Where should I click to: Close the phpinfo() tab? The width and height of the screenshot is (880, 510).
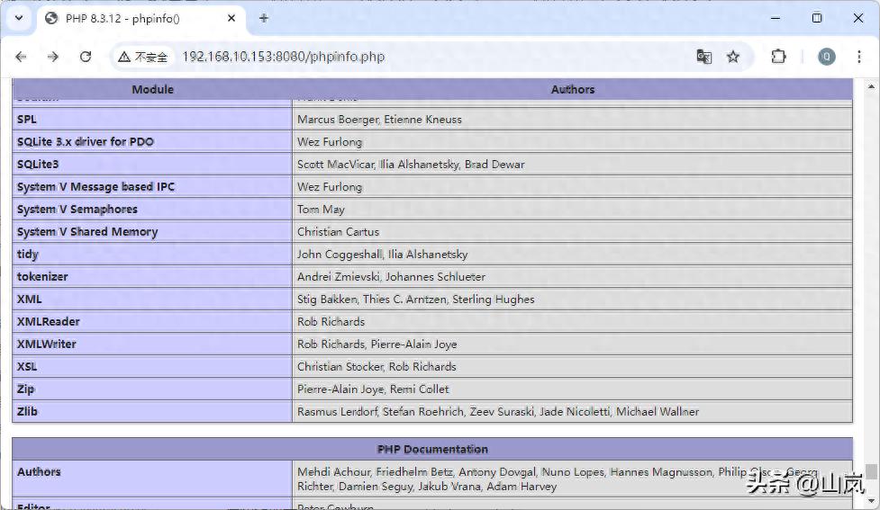click(231, 19)
